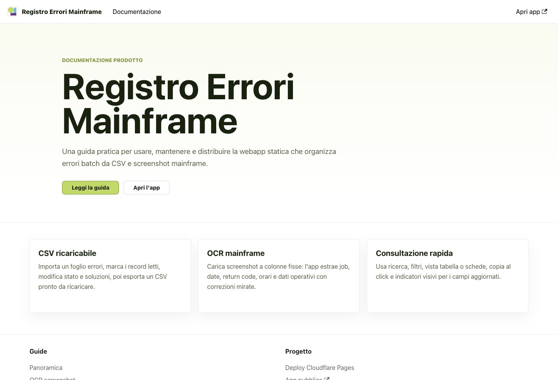Select the CSV ricaricabile card
Image resolution: width=558 pixels, height=380 pixels.
pyautogui.click(x=110, y=276)
